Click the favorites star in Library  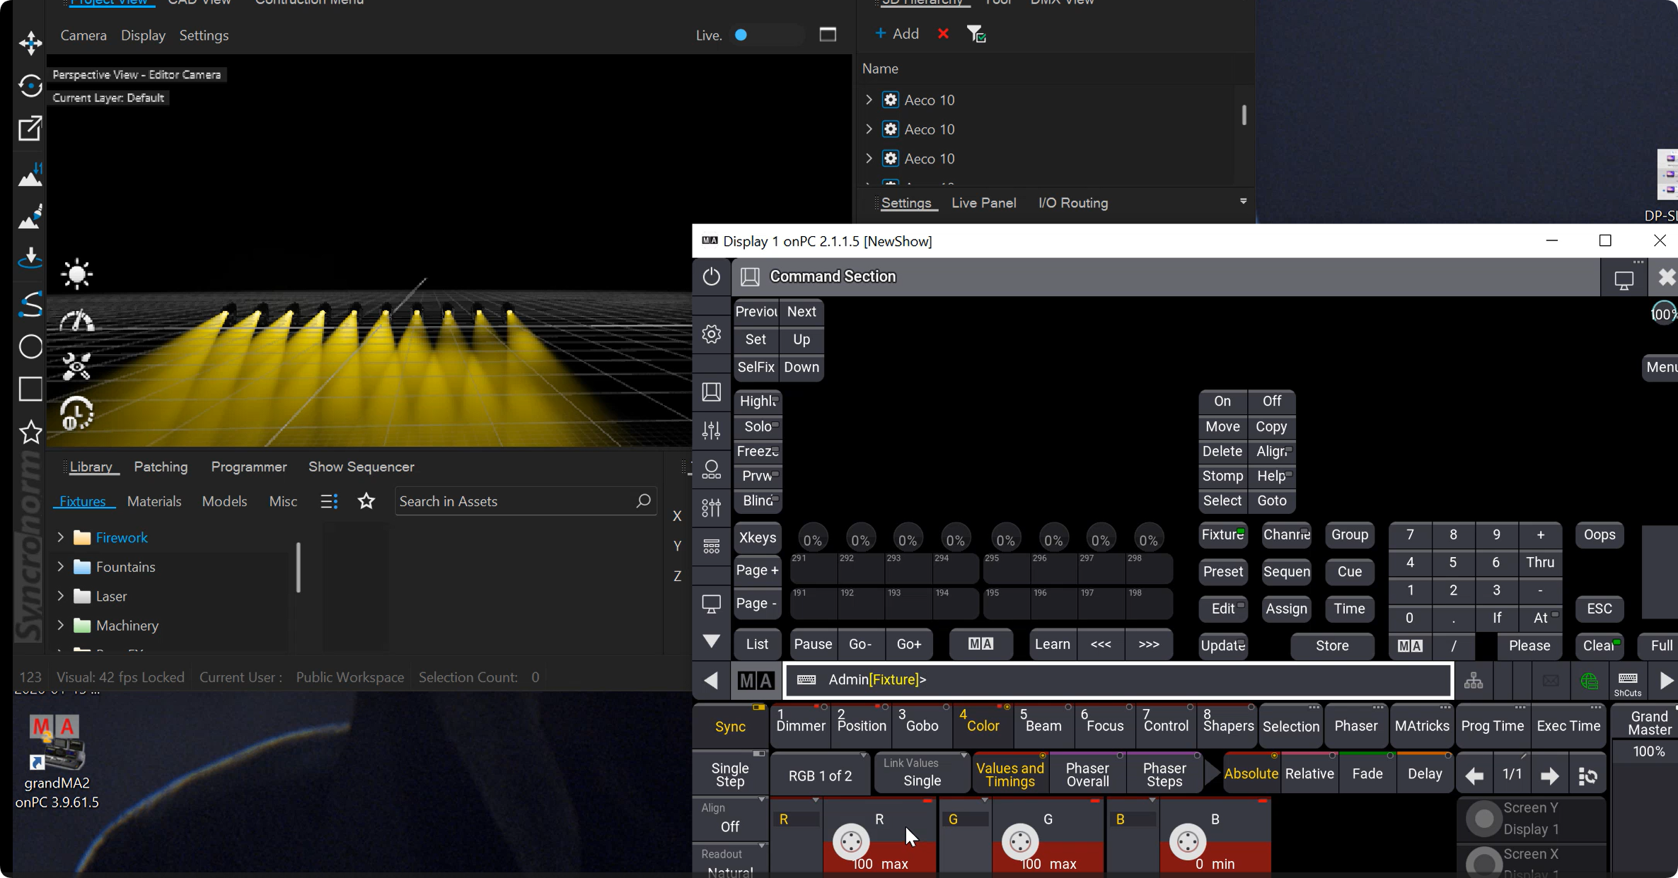[366, 501]
